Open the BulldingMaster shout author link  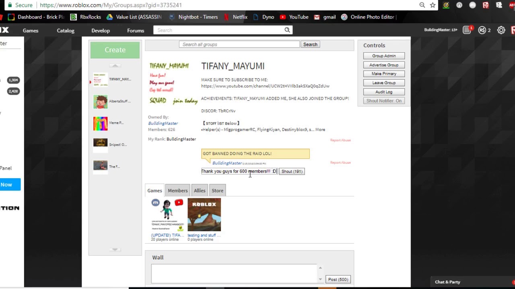[x=227, y=163]
